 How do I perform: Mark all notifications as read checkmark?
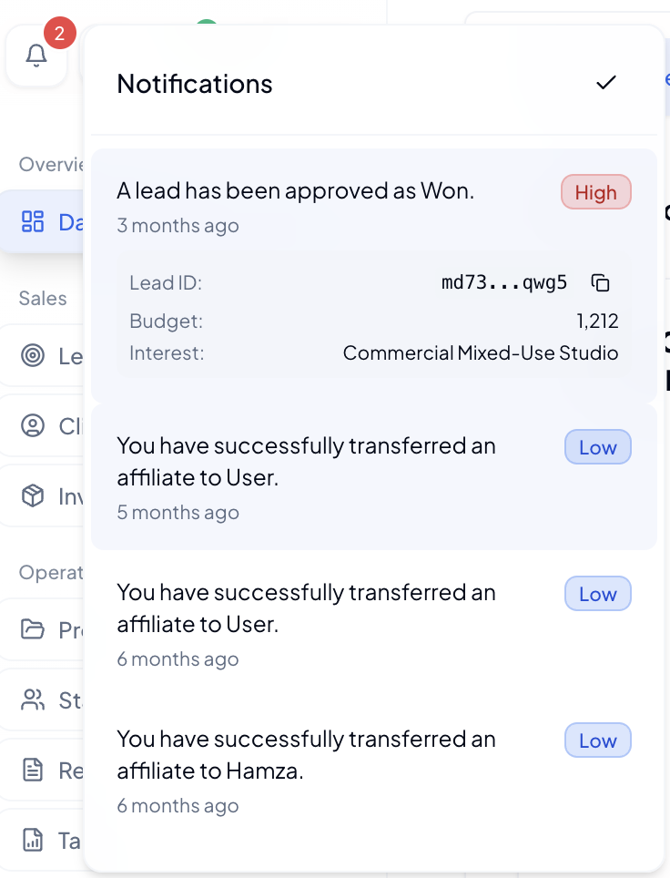point(606,83)
